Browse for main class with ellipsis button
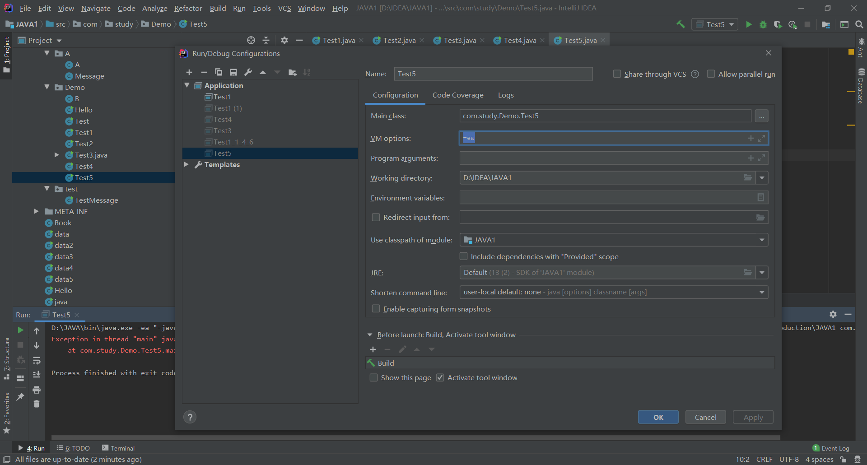 tap(761, 116)
